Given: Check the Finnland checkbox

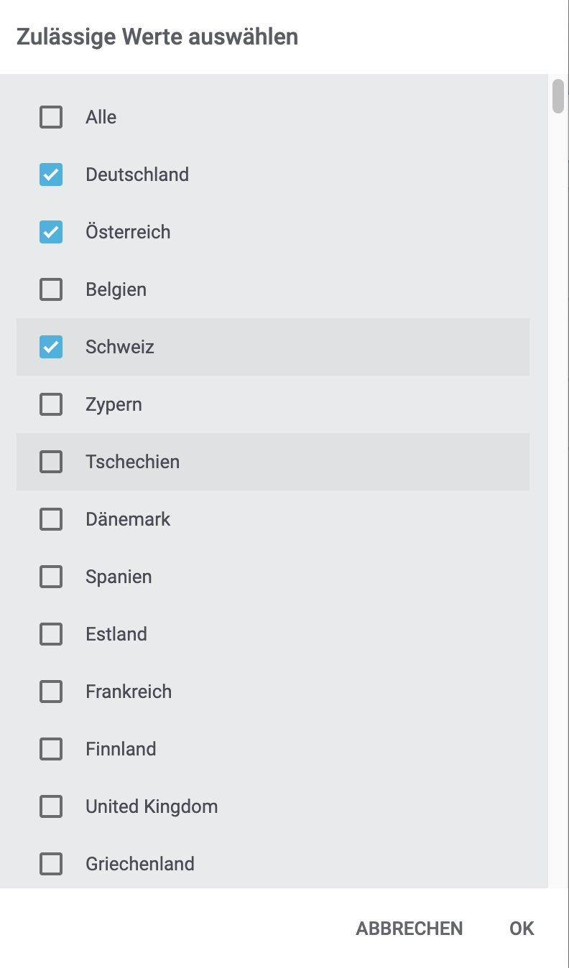Looking at the screenshot, I should coord(51,749).
